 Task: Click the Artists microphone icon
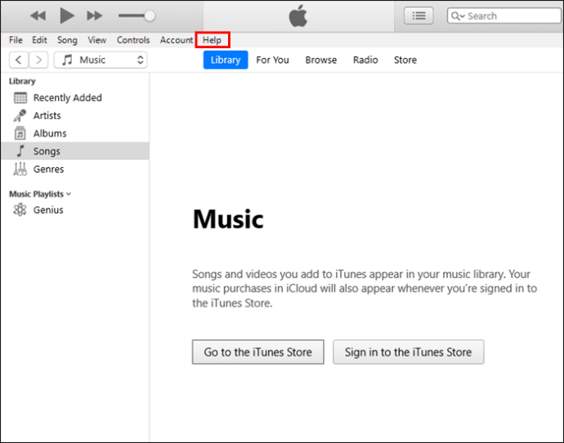pyautogui.click(x=20, y=116)
